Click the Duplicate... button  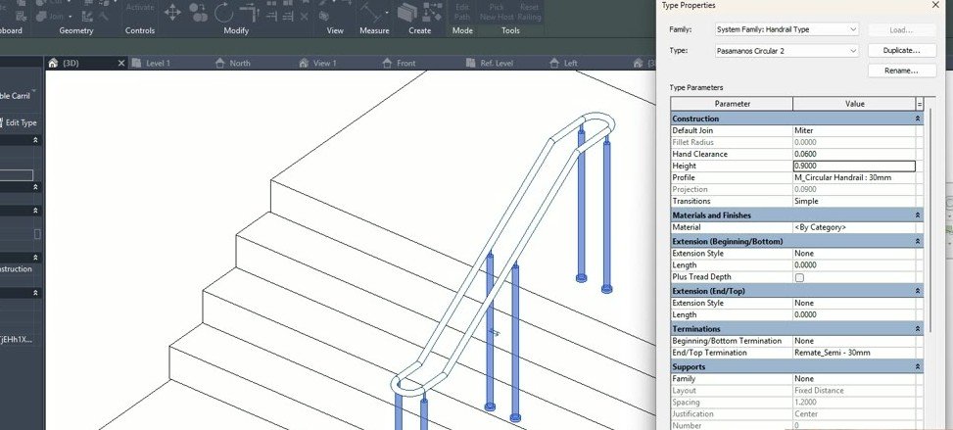902,51
